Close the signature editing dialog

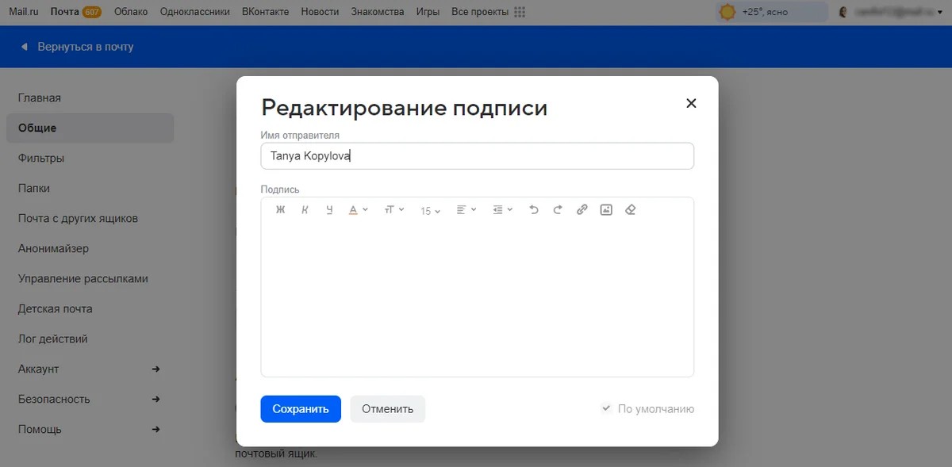(x=691, y=103)
